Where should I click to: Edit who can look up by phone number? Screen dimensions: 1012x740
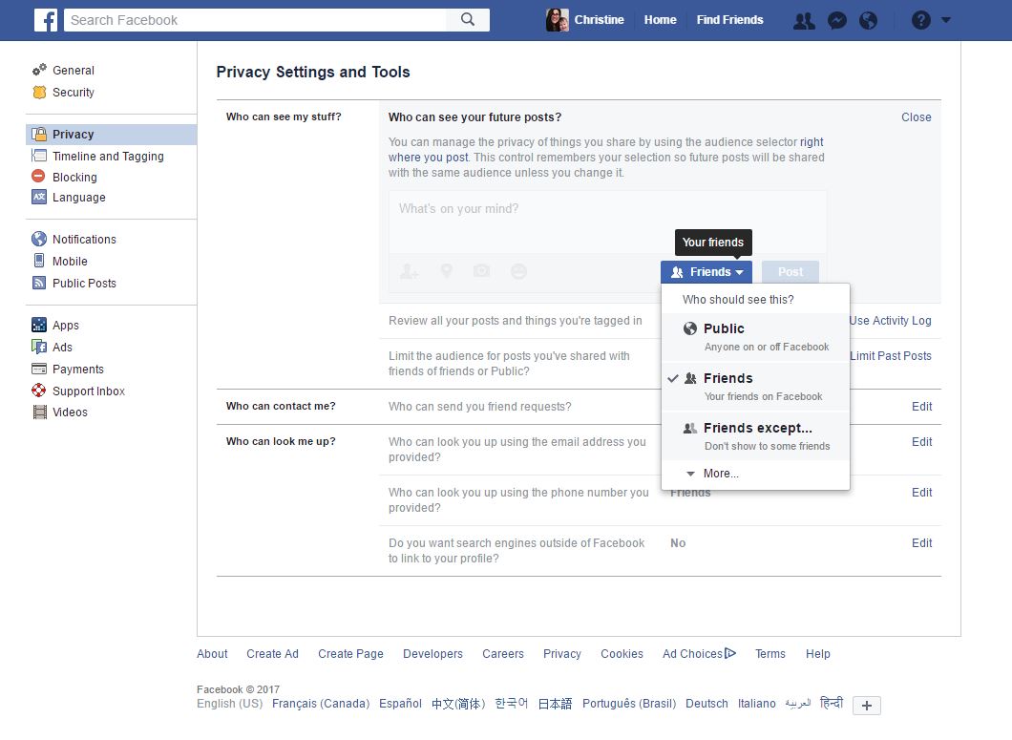pos(921,492)
